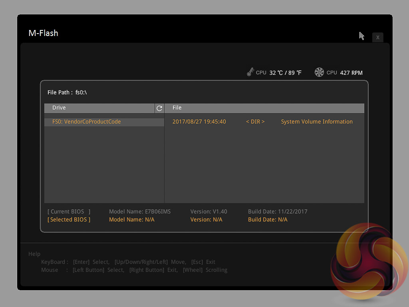
Task: Click the CPU temperature reading 32 ℃ / 89 ℉
Action: (x=285, y=73)
